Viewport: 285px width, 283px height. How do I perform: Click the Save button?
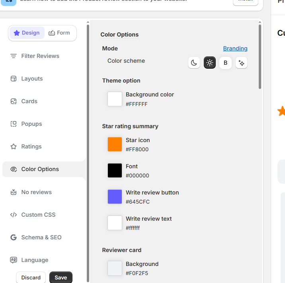click(61, 277)
